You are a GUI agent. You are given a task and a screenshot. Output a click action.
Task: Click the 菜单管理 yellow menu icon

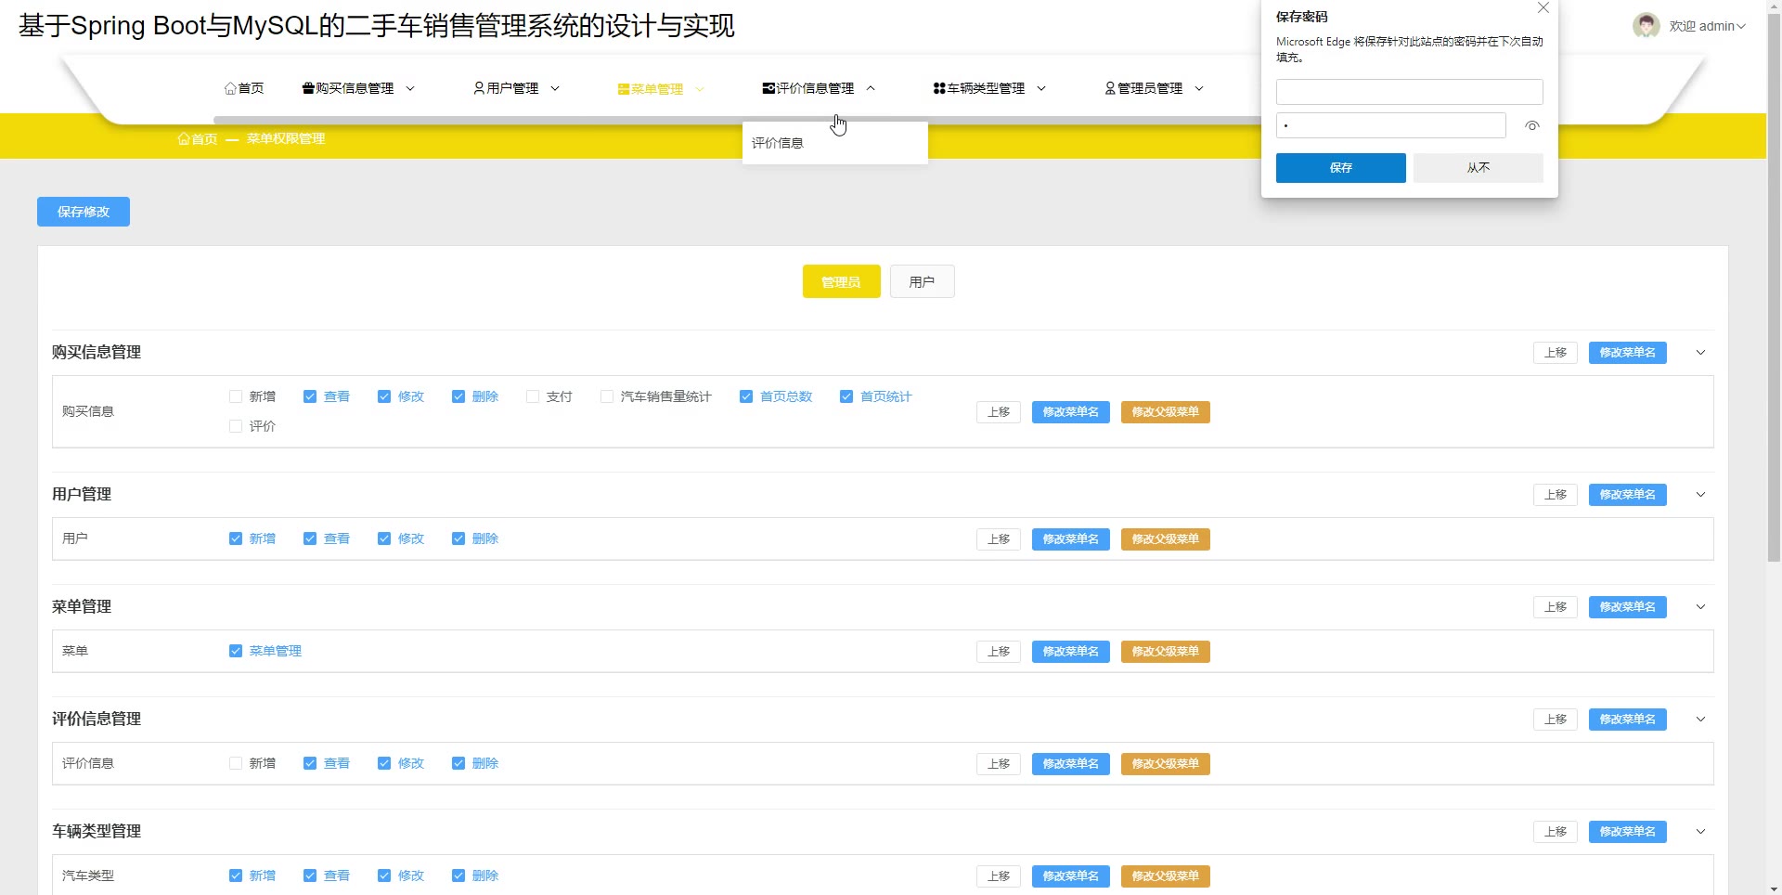624,89
